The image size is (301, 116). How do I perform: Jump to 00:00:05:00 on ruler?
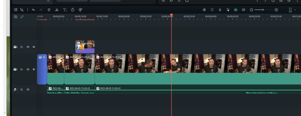click(x=59, y=17)
